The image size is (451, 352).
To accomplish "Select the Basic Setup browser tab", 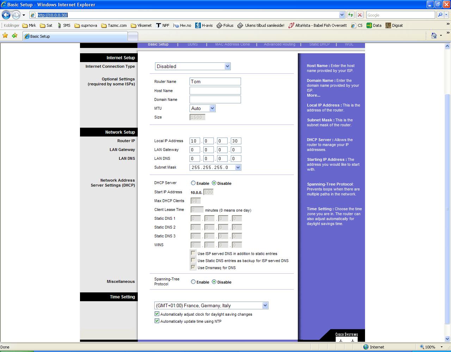I will click(x=75, y=36).
